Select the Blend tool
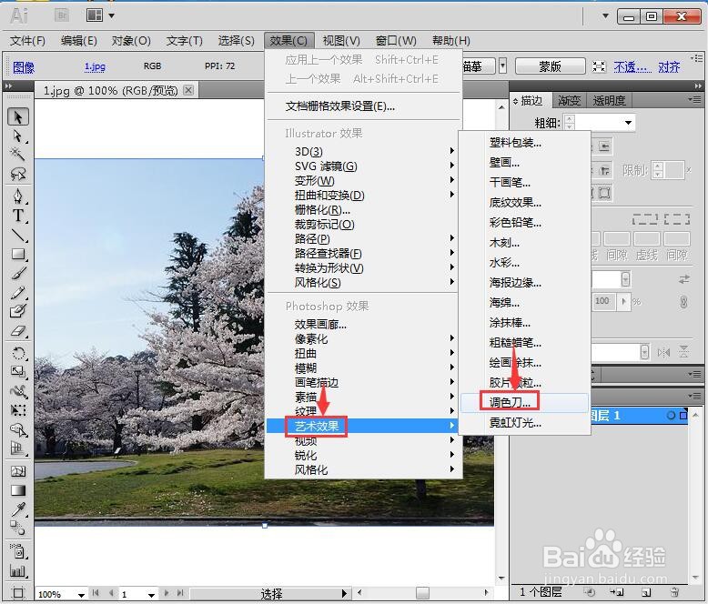Screen dimensions: 708x604 coord(18,528)
